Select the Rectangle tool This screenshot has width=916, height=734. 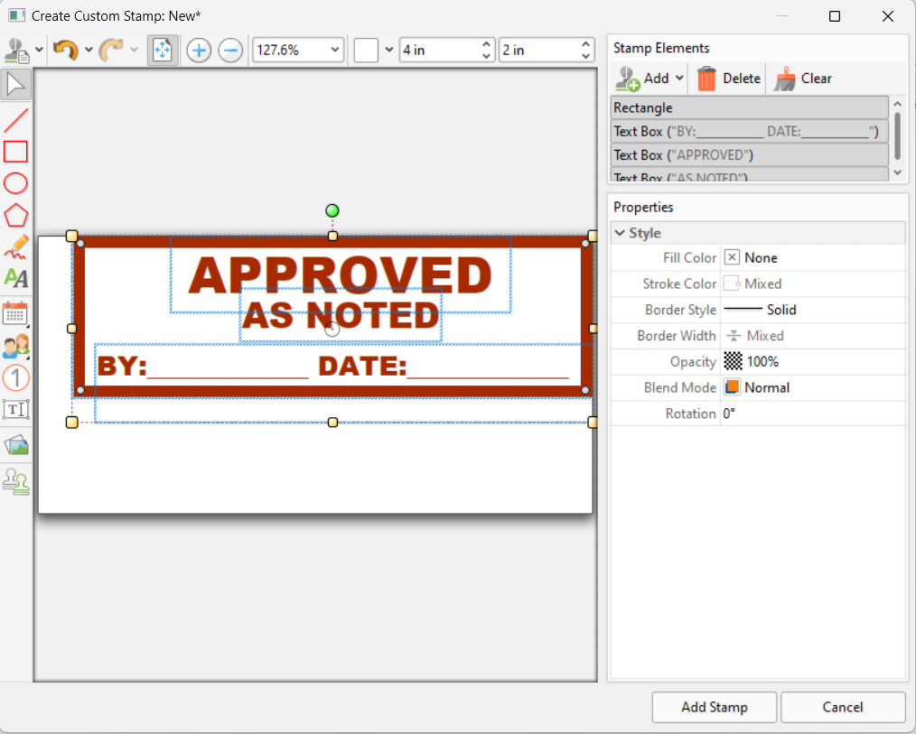[x=15, y=152]
